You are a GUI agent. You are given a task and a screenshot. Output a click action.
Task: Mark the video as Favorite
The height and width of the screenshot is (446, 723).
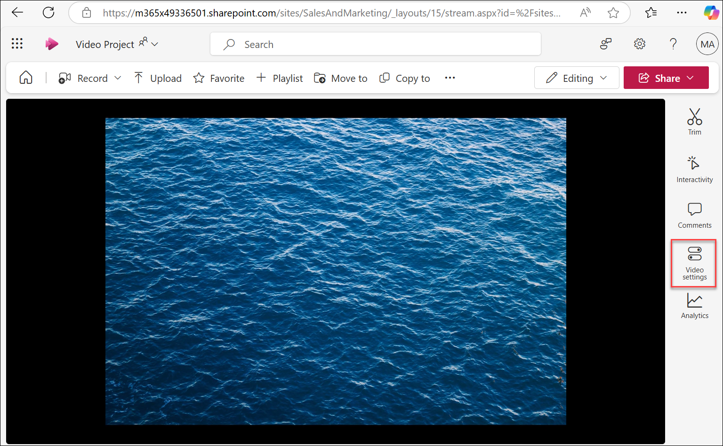point(218,78)
